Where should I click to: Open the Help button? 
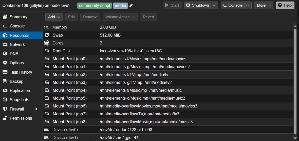coord(285,5)
